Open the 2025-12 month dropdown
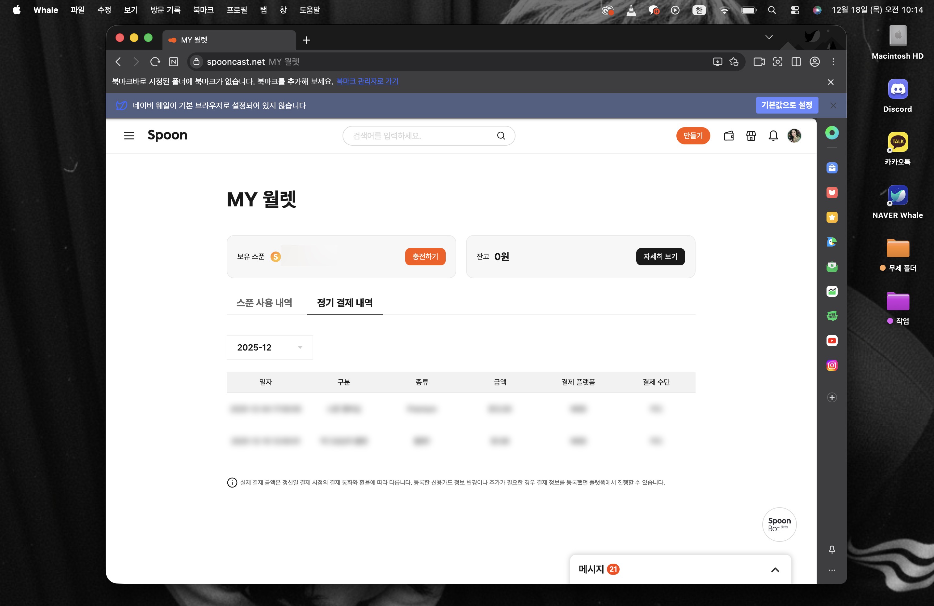The height and width of the screenshot is (606, 934). pos(270,347)
